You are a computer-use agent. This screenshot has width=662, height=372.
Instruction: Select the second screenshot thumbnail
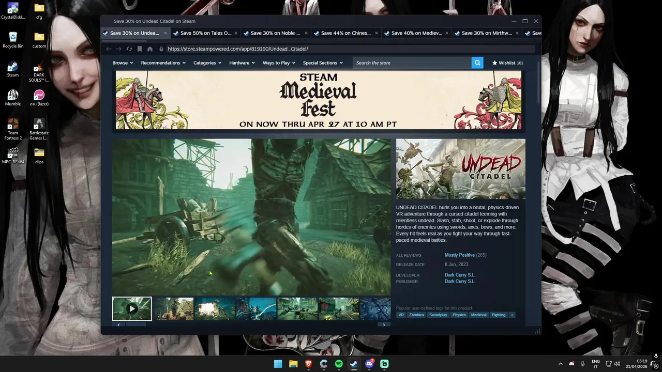pos(174,308)
